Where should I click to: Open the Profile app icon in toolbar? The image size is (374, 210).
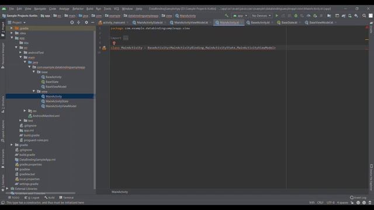point(309,16)
